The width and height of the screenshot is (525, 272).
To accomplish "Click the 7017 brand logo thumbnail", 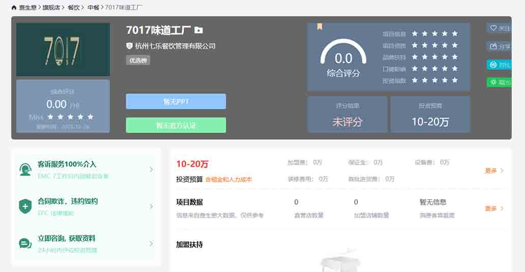I will point(63,50).
